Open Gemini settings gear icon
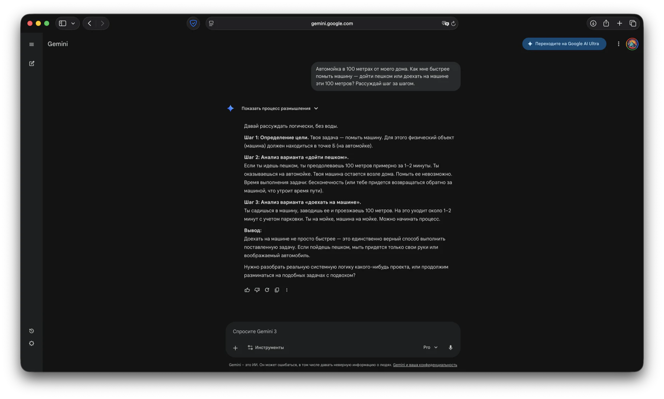Image resolution: width=664 pixels, height=399 pixels. (x=32, y=343)
